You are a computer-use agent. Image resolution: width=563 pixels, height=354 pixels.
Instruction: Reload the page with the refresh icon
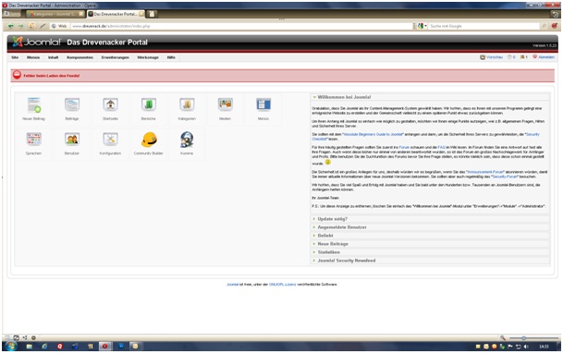pos(32,26)
